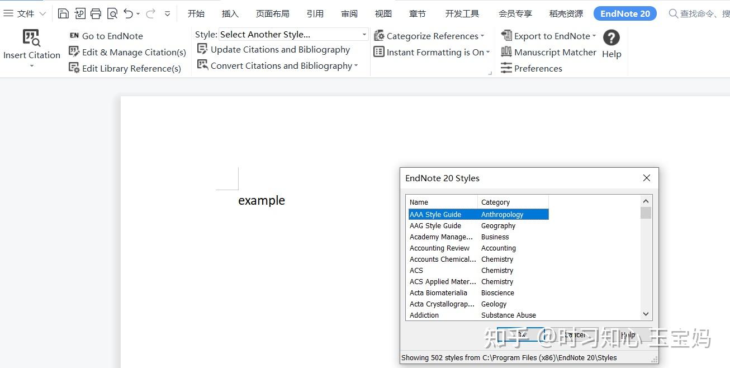This screenshot has width=730, height=368.
Task: Click the Print Preview icon
Action: (x=112, y=13)
